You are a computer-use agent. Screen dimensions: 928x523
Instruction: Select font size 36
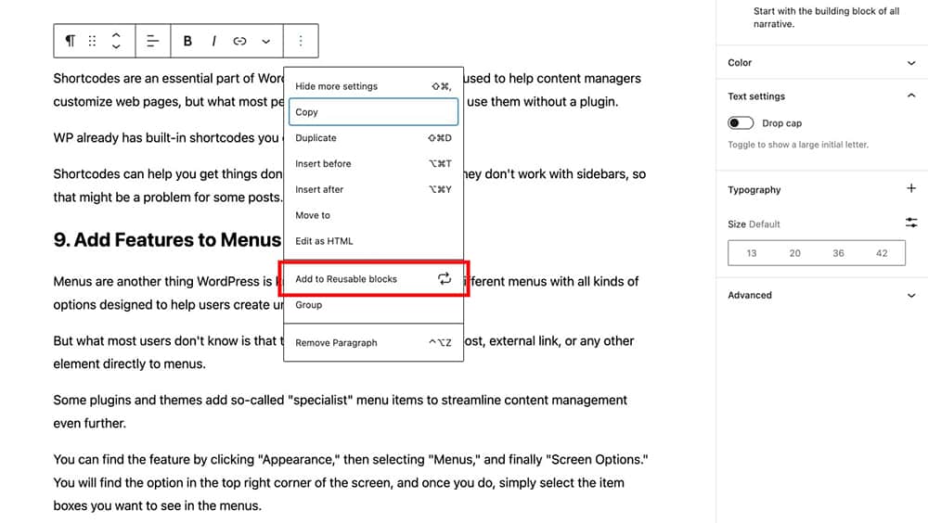click(838, 253)
